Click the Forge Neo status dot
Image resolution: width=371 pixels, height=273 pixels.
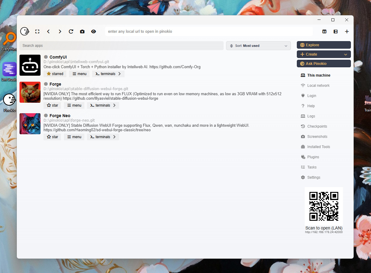click(x=46, y=116)
